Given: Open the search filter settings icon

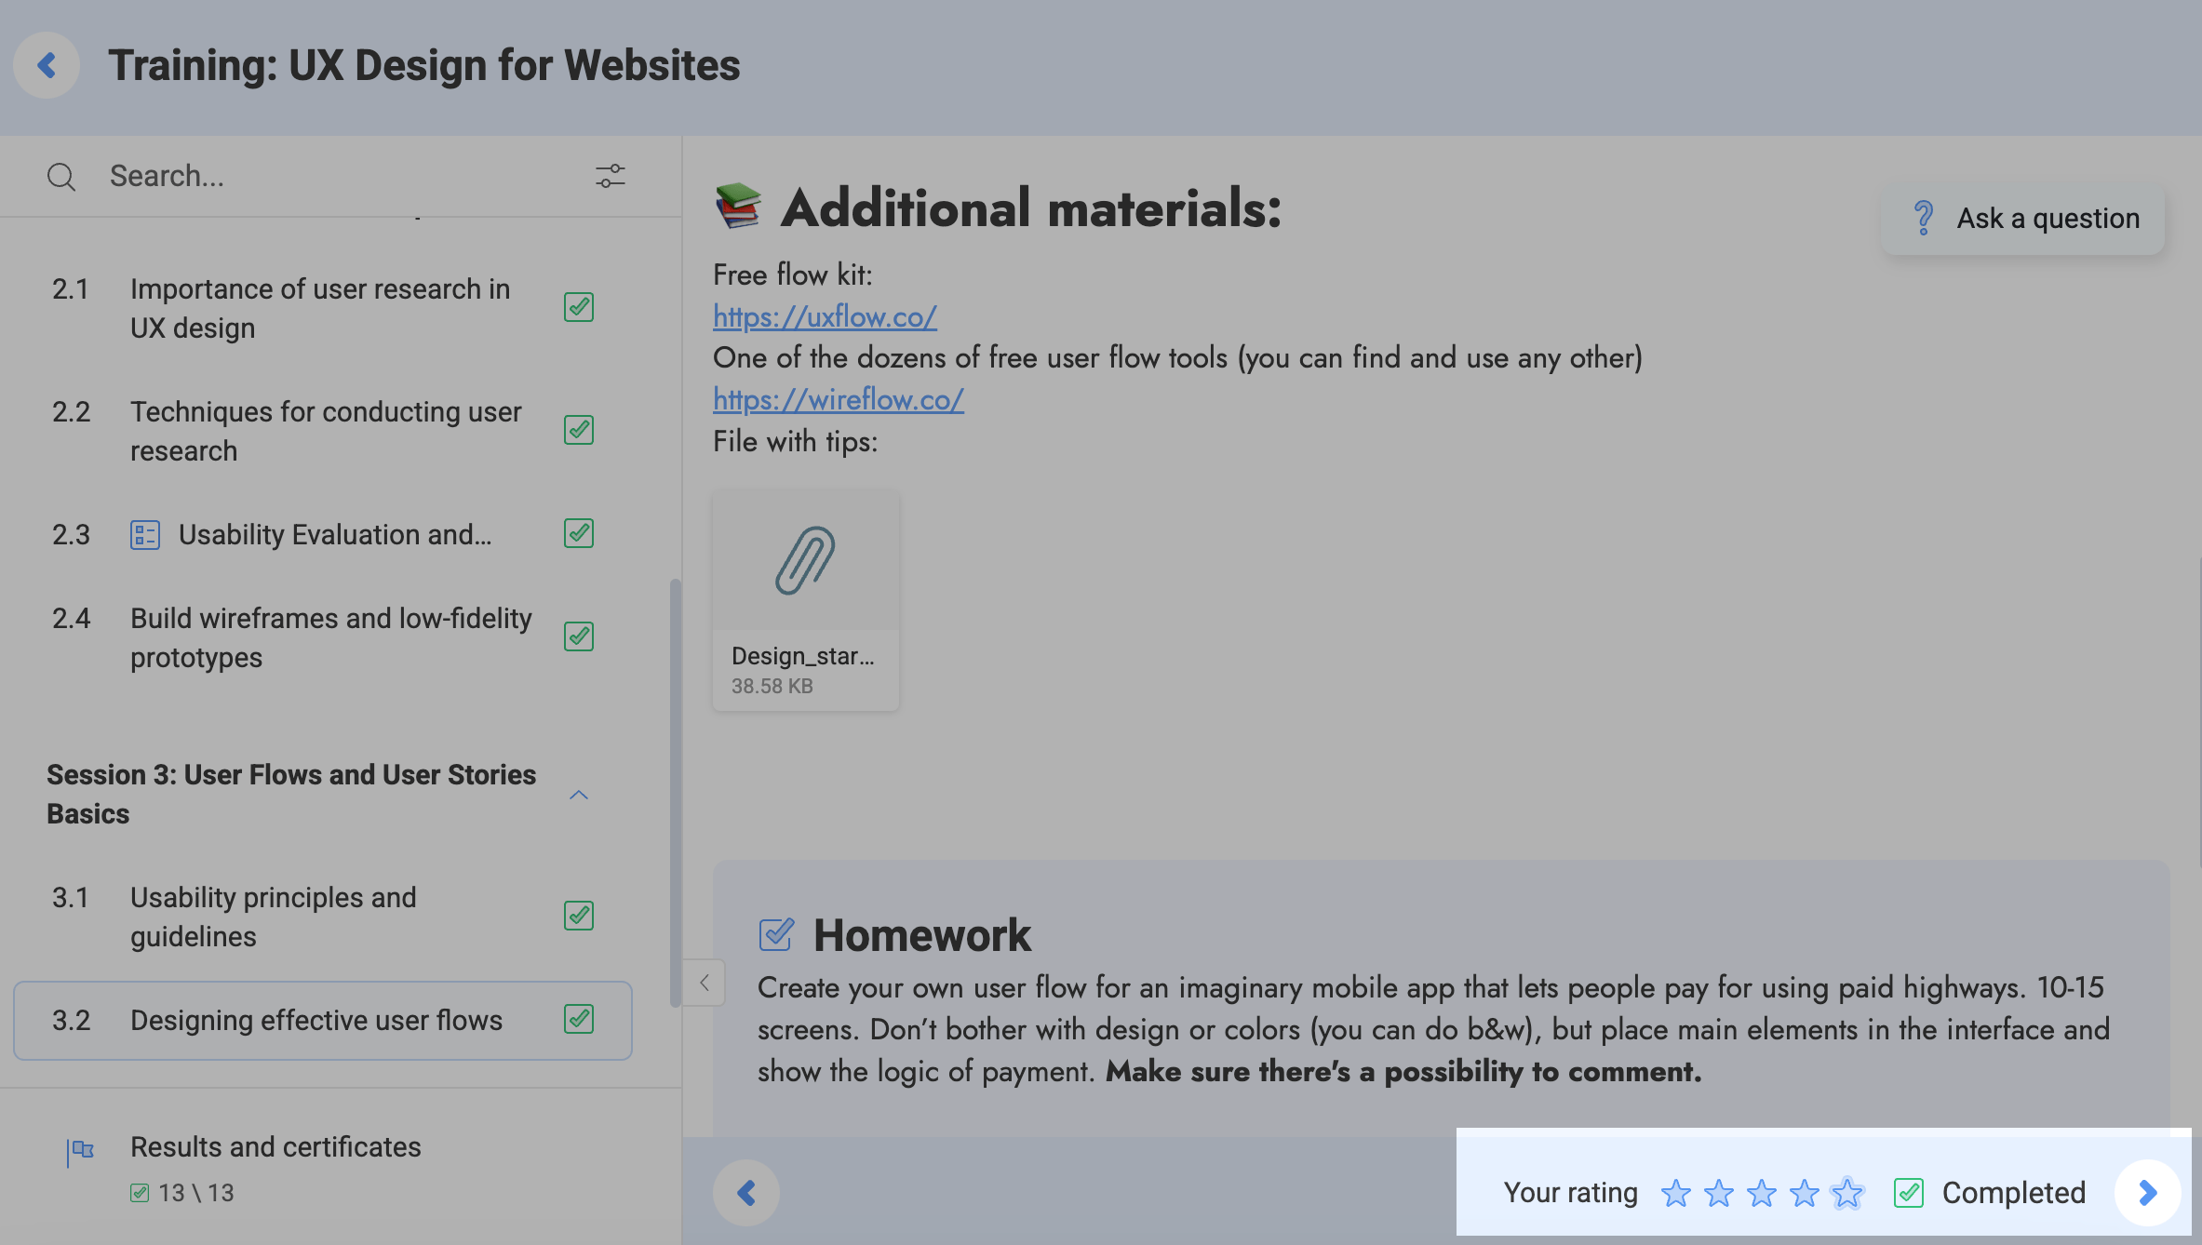Looking at the screenshot, I should coord(611,176).
